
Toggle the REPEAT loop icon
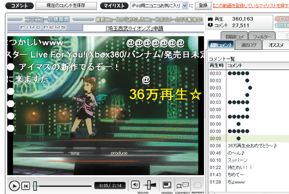[x=197, y=185]
